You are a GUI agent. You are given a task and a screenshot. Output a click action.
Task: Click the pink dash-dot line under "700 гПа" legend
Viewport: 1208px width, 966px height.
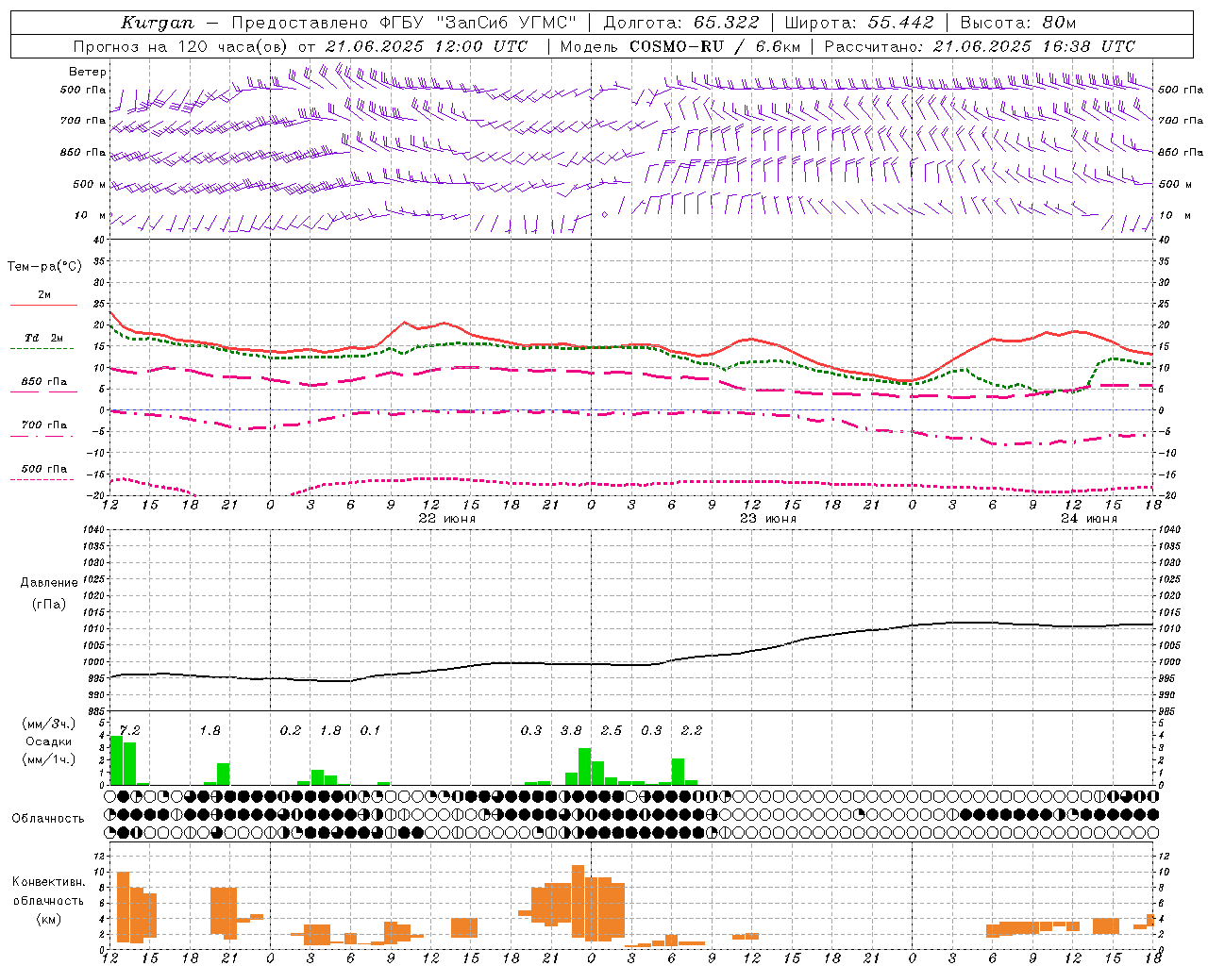[43, 436]
